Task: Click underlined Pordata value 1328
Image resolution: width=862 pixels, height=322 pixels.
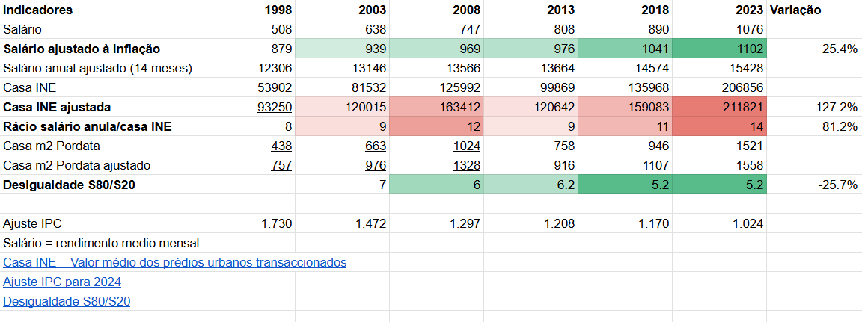Action: 464,165
